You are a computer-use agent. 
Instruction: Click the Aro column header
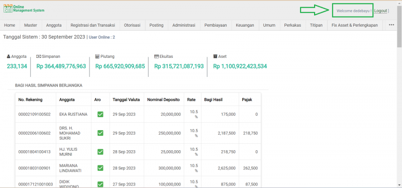tap(97, 100)
